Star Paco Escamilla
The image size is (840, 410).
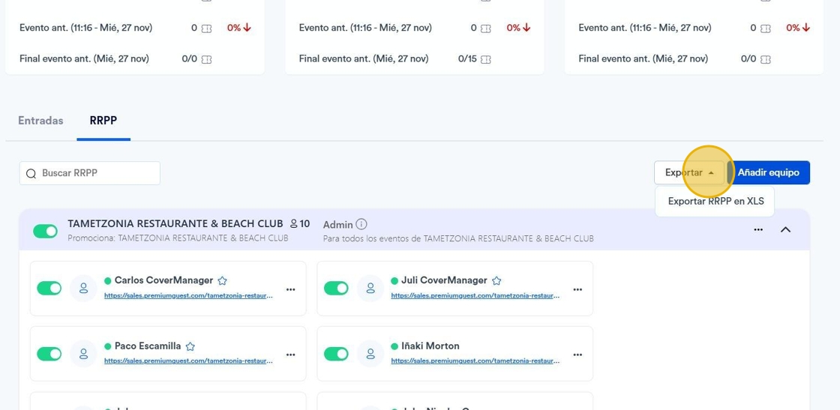pos(190,346)
